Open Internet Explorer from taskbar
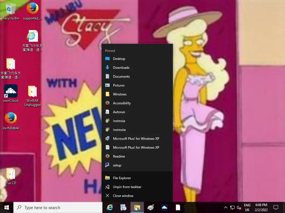Viewport: 285px width, 213px height. tap(110, 207)
